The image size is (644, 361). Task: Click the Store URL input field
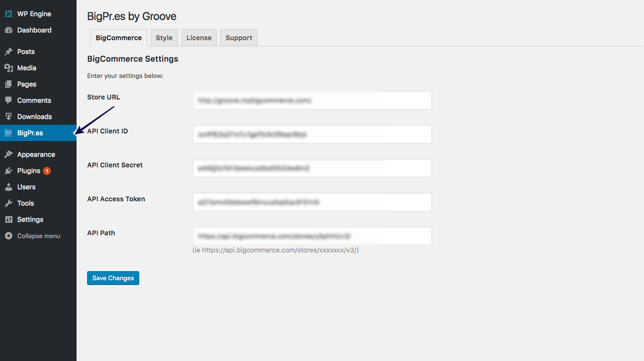pos(312,100)
